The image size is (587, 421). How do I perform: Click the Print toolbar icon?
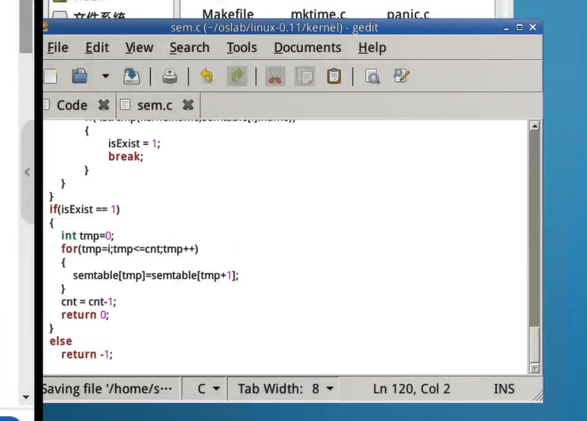click(170, 76)
